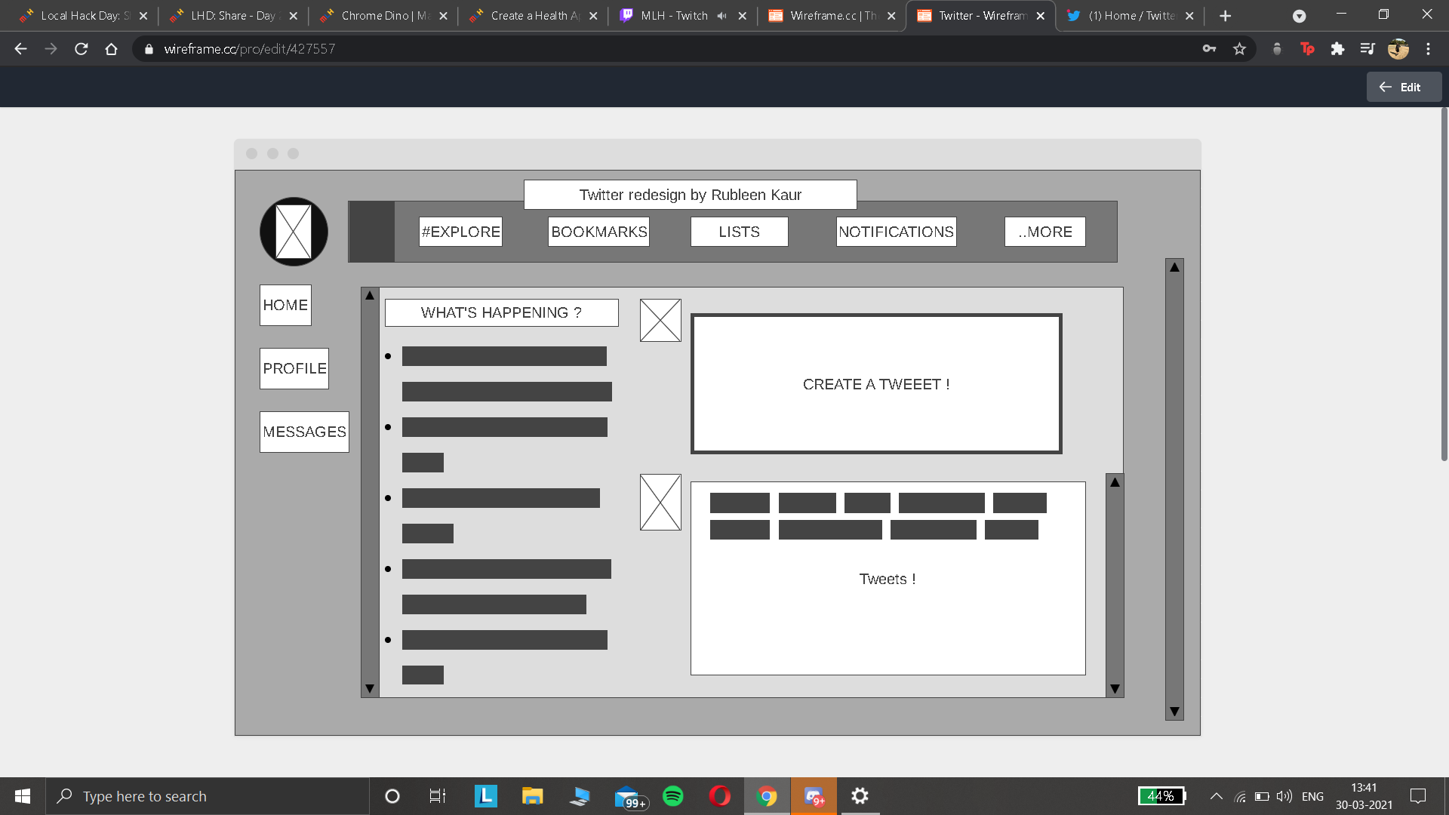This screenshot has width=1449, height=815.
Task: Open the volume control in the system tray
Action: pyautogui.click(x=1284, y=796)
